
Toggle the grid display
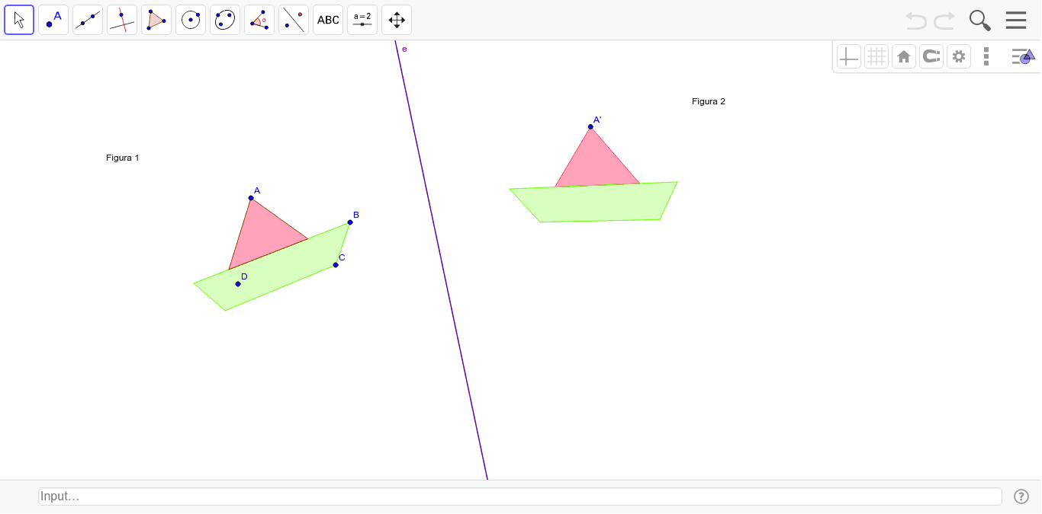(876, 56)
